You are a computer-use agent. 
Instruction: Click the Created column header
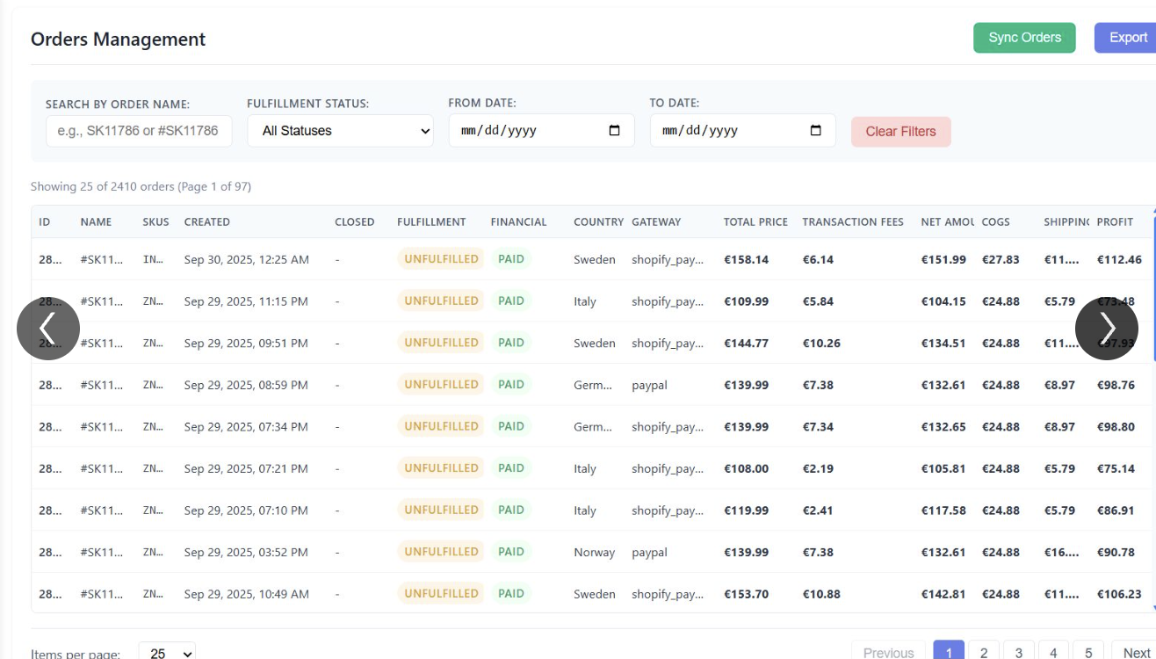[207, 222]
